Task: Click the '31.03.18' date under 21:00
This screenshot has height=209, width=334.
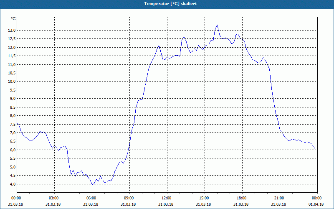Action: [x=278, y=204]
